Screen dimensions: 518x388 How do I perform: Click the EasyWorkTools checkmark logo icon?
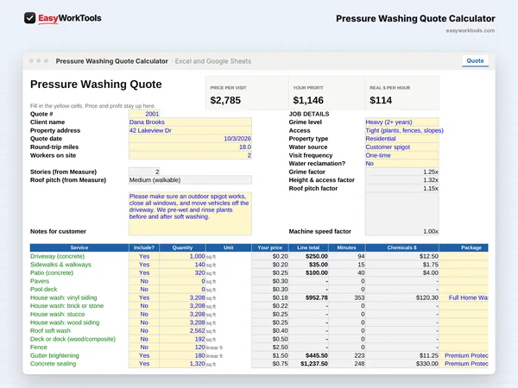pyautogui.click(x=29, y=18)
